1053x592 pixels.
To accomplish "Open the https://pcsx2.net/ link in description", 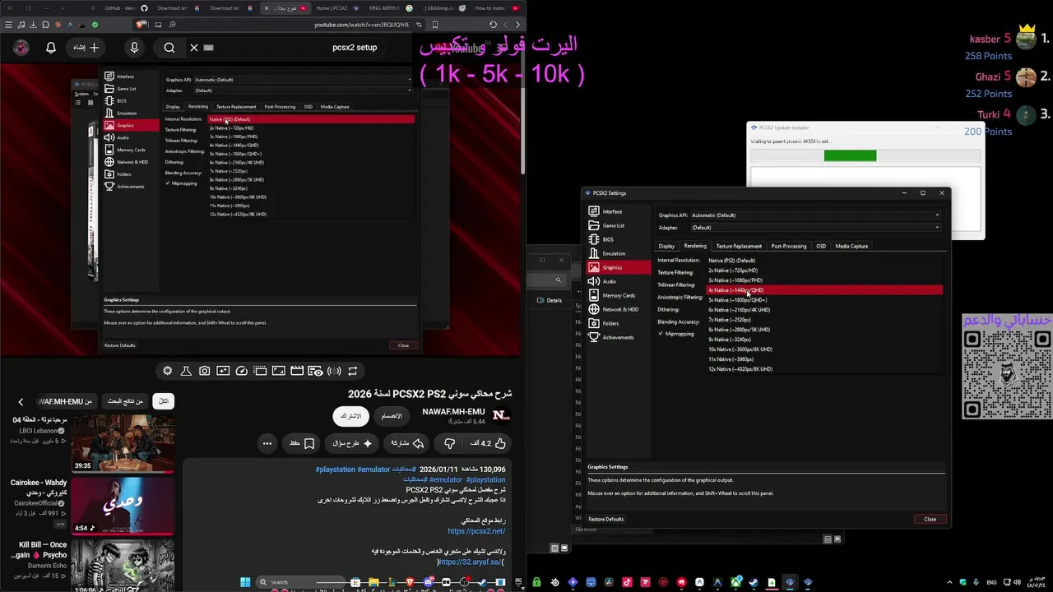I will (476, 531).
